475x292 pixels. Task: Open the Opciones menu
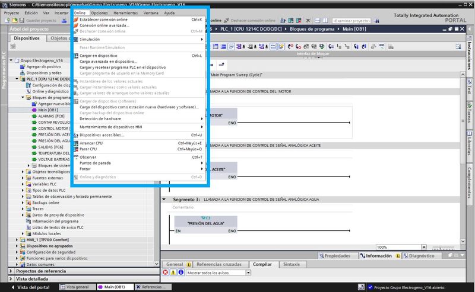[99, 13]
